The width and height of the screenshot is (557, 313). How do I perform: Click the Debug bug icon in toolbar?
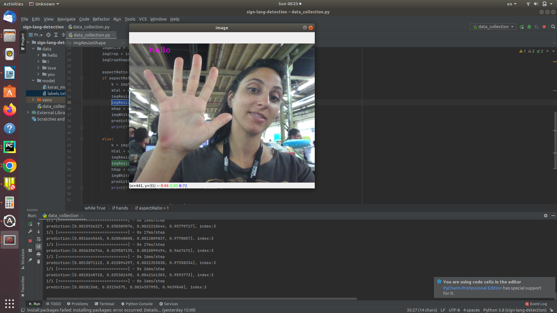[529, 27]
